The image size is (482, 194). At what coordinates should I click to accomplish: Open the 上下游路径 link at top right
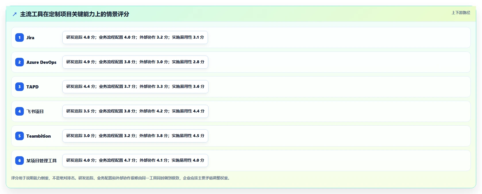point(461,13)
